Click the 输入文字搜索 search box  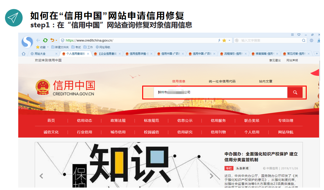click(270, 41)
